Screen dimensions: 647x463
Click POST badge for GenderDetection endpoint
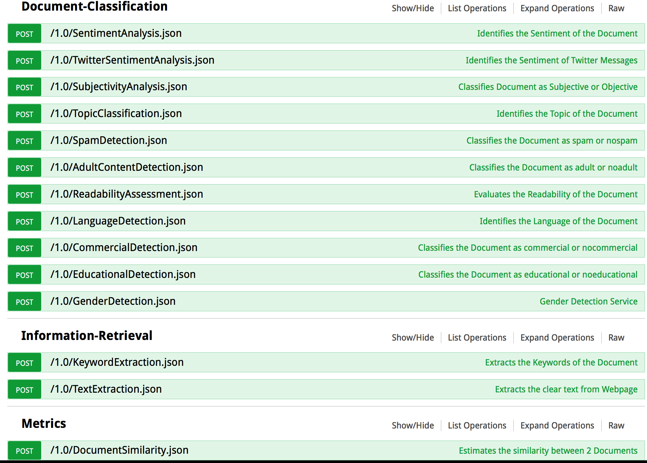[x=25, y=301]
